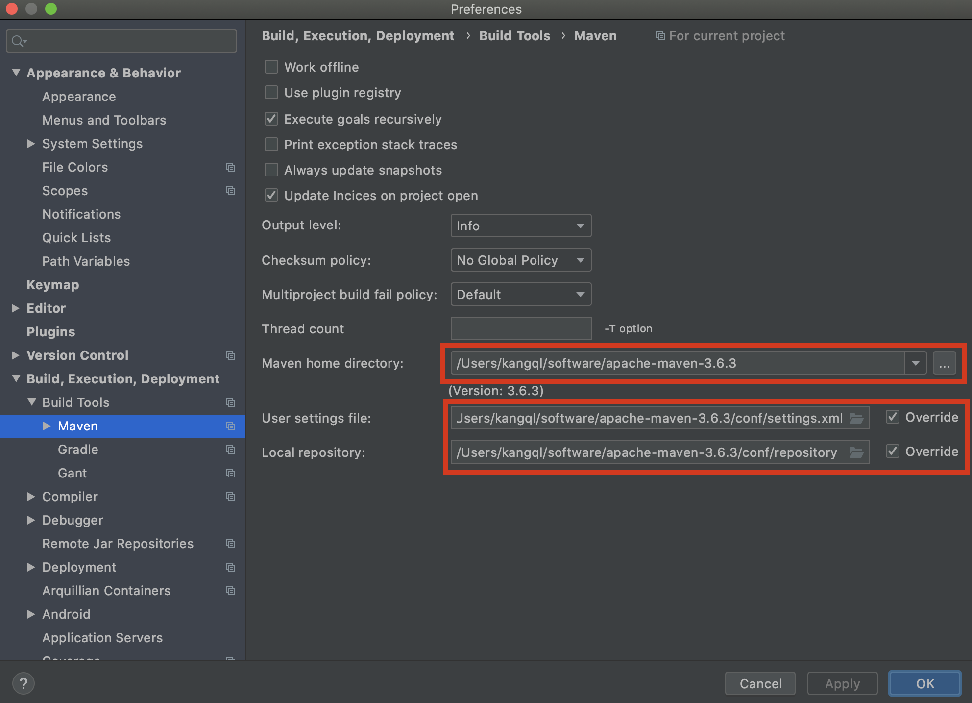
Task: Enable the Work offline checkbox
Action: tap(271, 67)
